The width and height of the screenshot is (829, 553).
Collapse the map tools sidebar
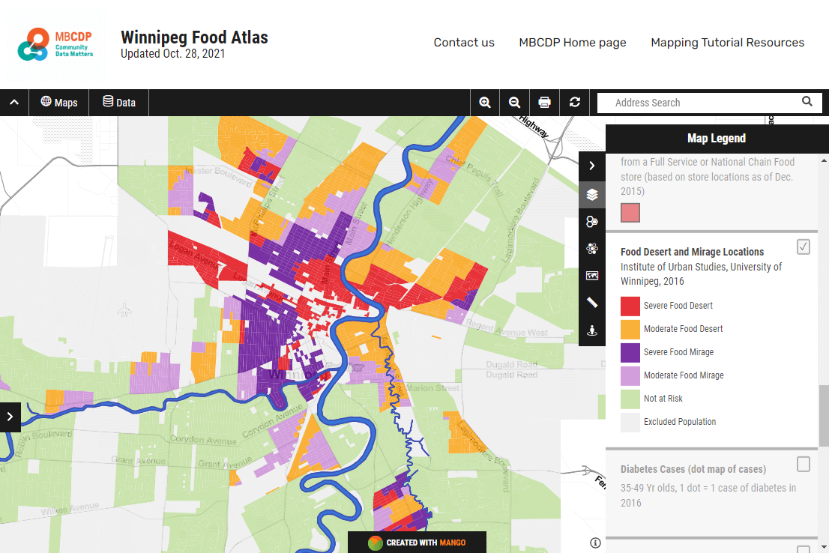click(592, 166)
